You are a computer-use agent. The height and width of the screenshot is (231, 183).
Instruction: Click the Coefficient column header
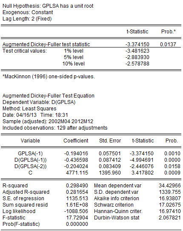76,141
